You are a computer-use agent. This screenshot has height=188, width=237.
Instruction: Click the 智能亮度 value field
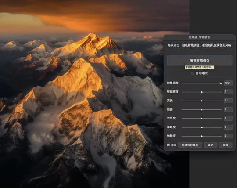tap(228, 92)
